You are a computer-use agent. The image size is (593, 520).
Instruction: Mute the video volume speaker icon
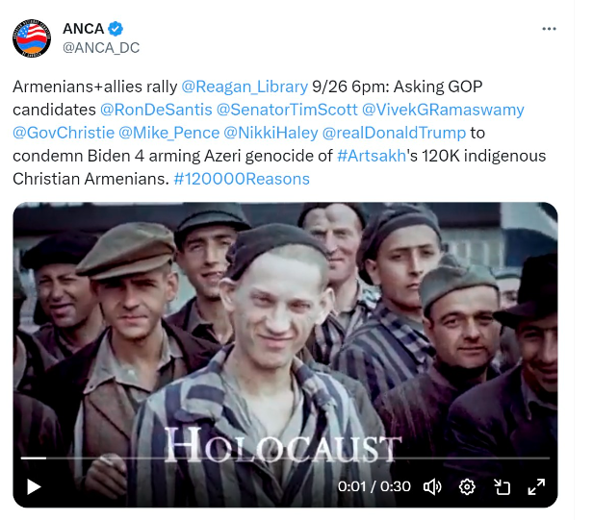(432, 486)
